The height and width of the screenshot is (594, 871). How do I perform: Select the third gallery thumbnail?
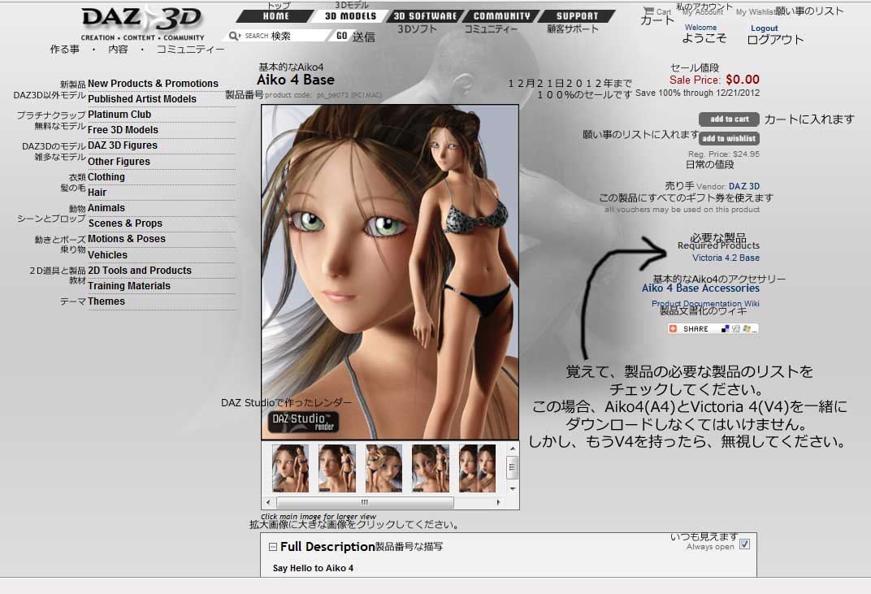pyautogui.click(x=383, y=468)
